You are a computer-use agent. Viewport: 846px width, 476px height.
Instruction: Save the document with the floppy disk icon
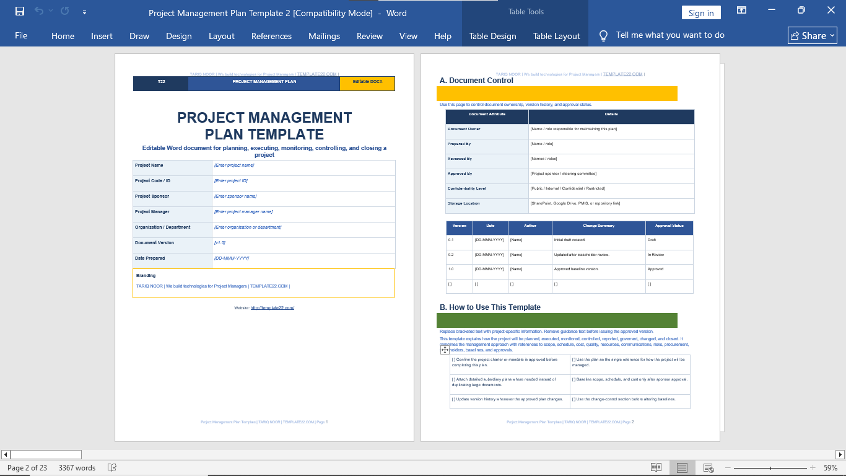coord(20,11)
